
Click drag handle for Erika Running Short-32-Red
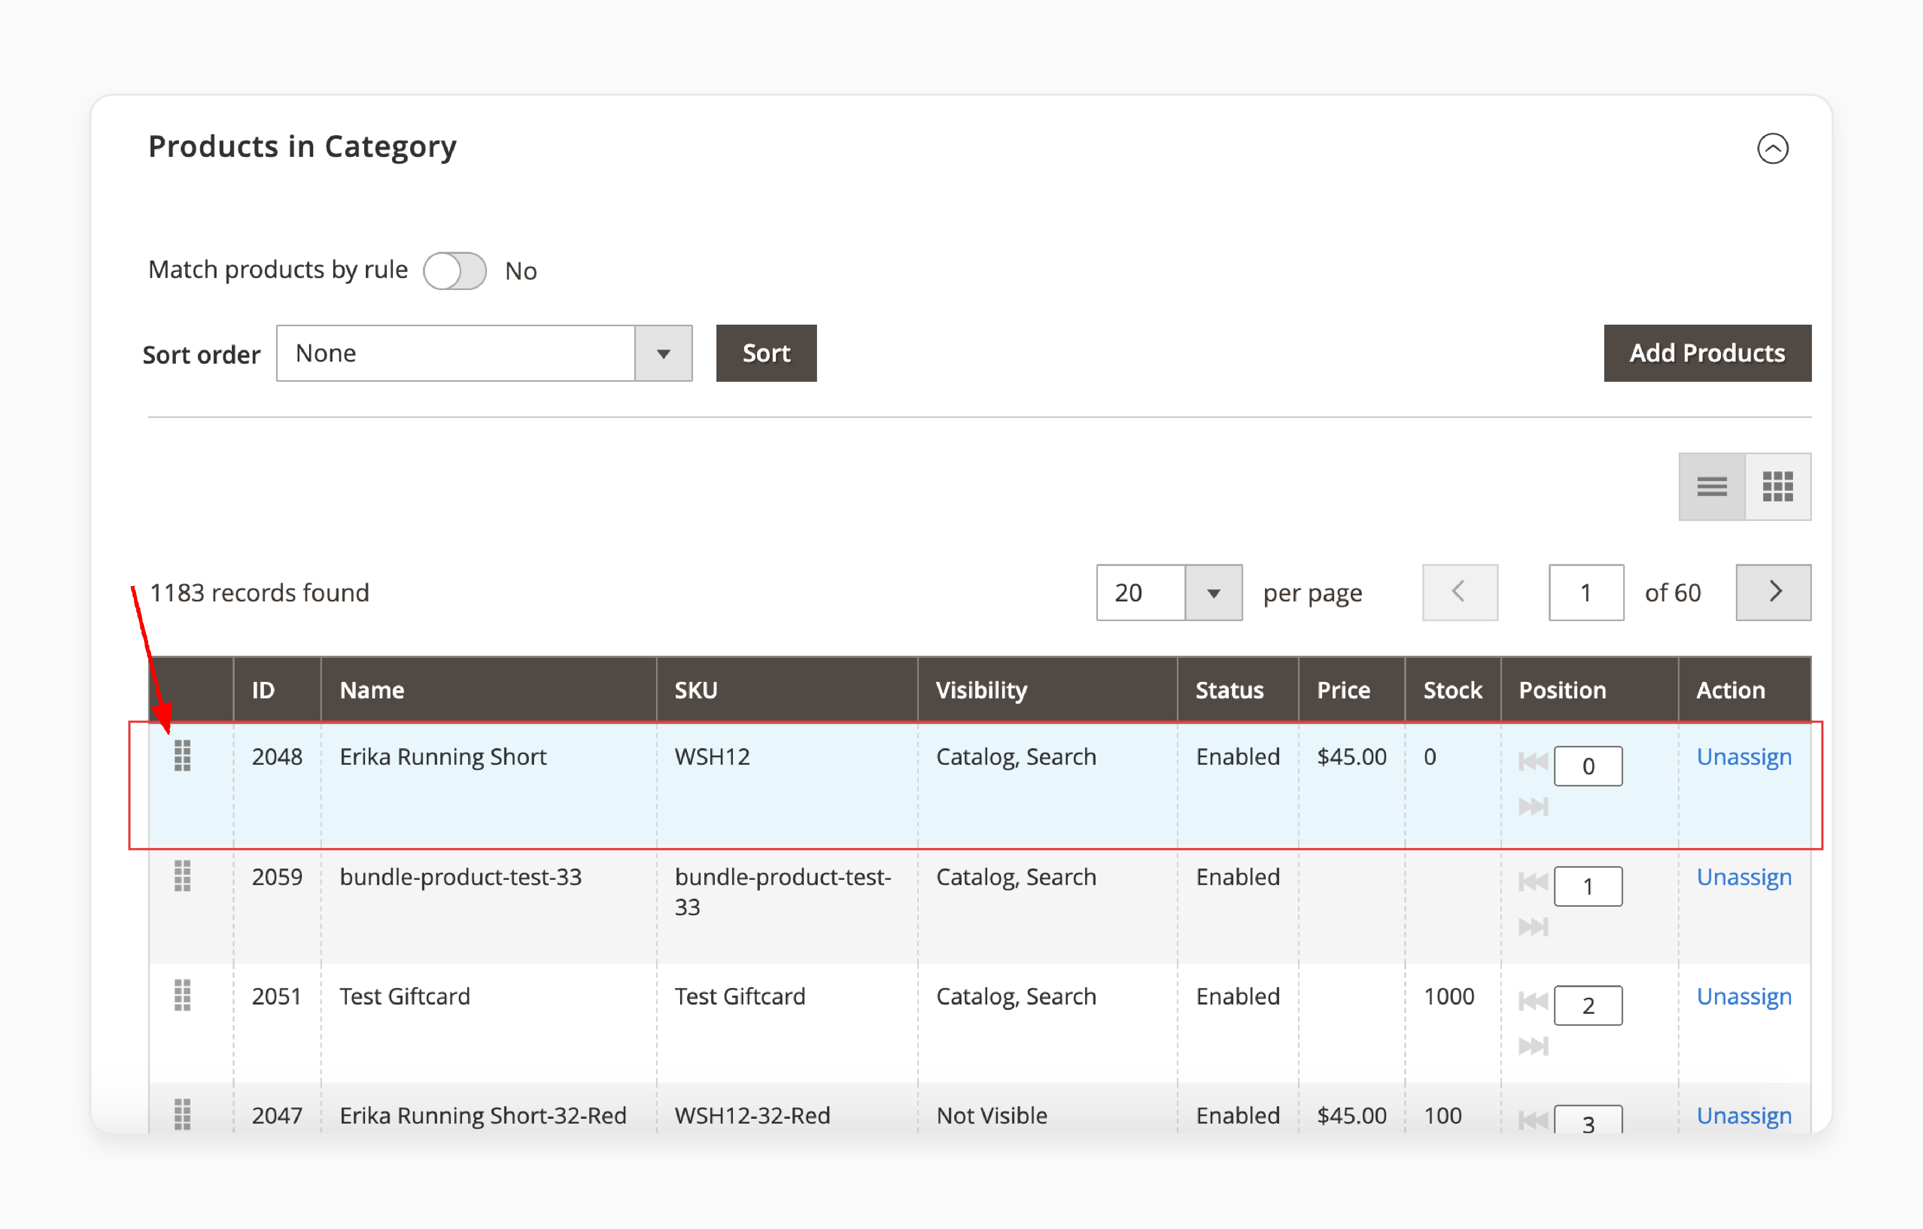point(182,1114)
